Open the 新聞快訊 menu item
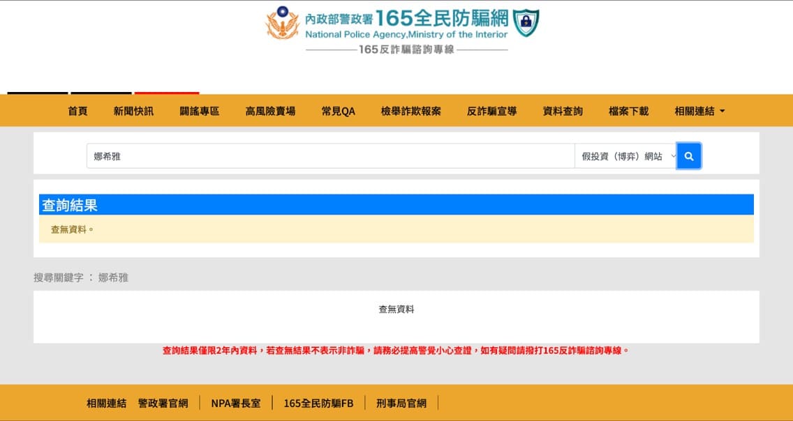Screen dimensions: 793x421 tap(133, 111)
